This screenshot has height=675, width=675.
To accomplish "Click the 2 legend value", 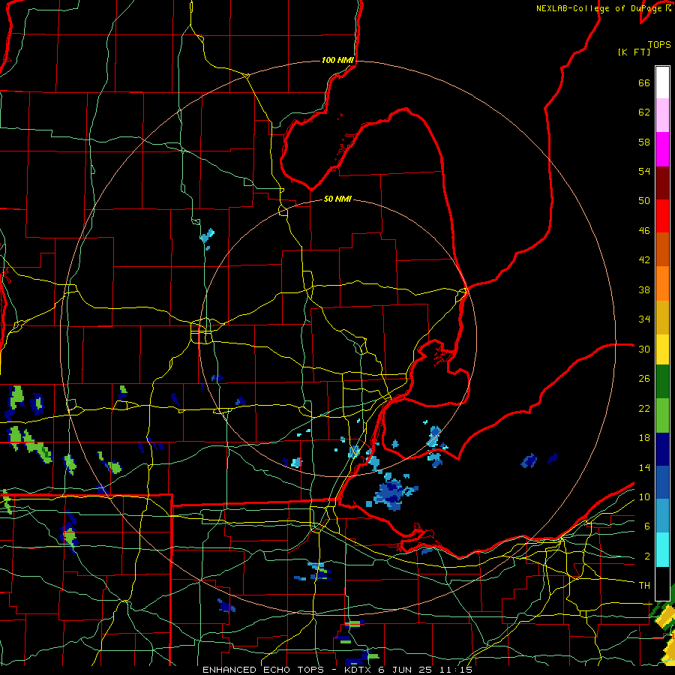I will [x=646, y=556].
